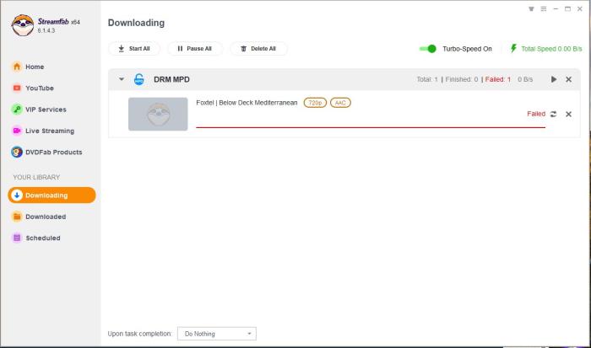Open the hamburger menu in title bar

coord(544,8)
